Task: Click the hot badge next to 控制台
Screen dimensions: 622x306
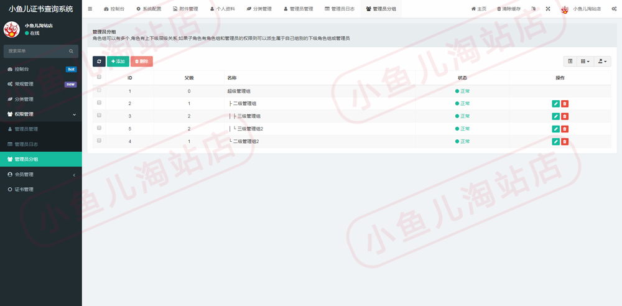Action: 71,70
